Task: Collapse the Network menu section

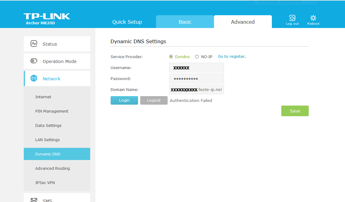Action: (52, 79)
